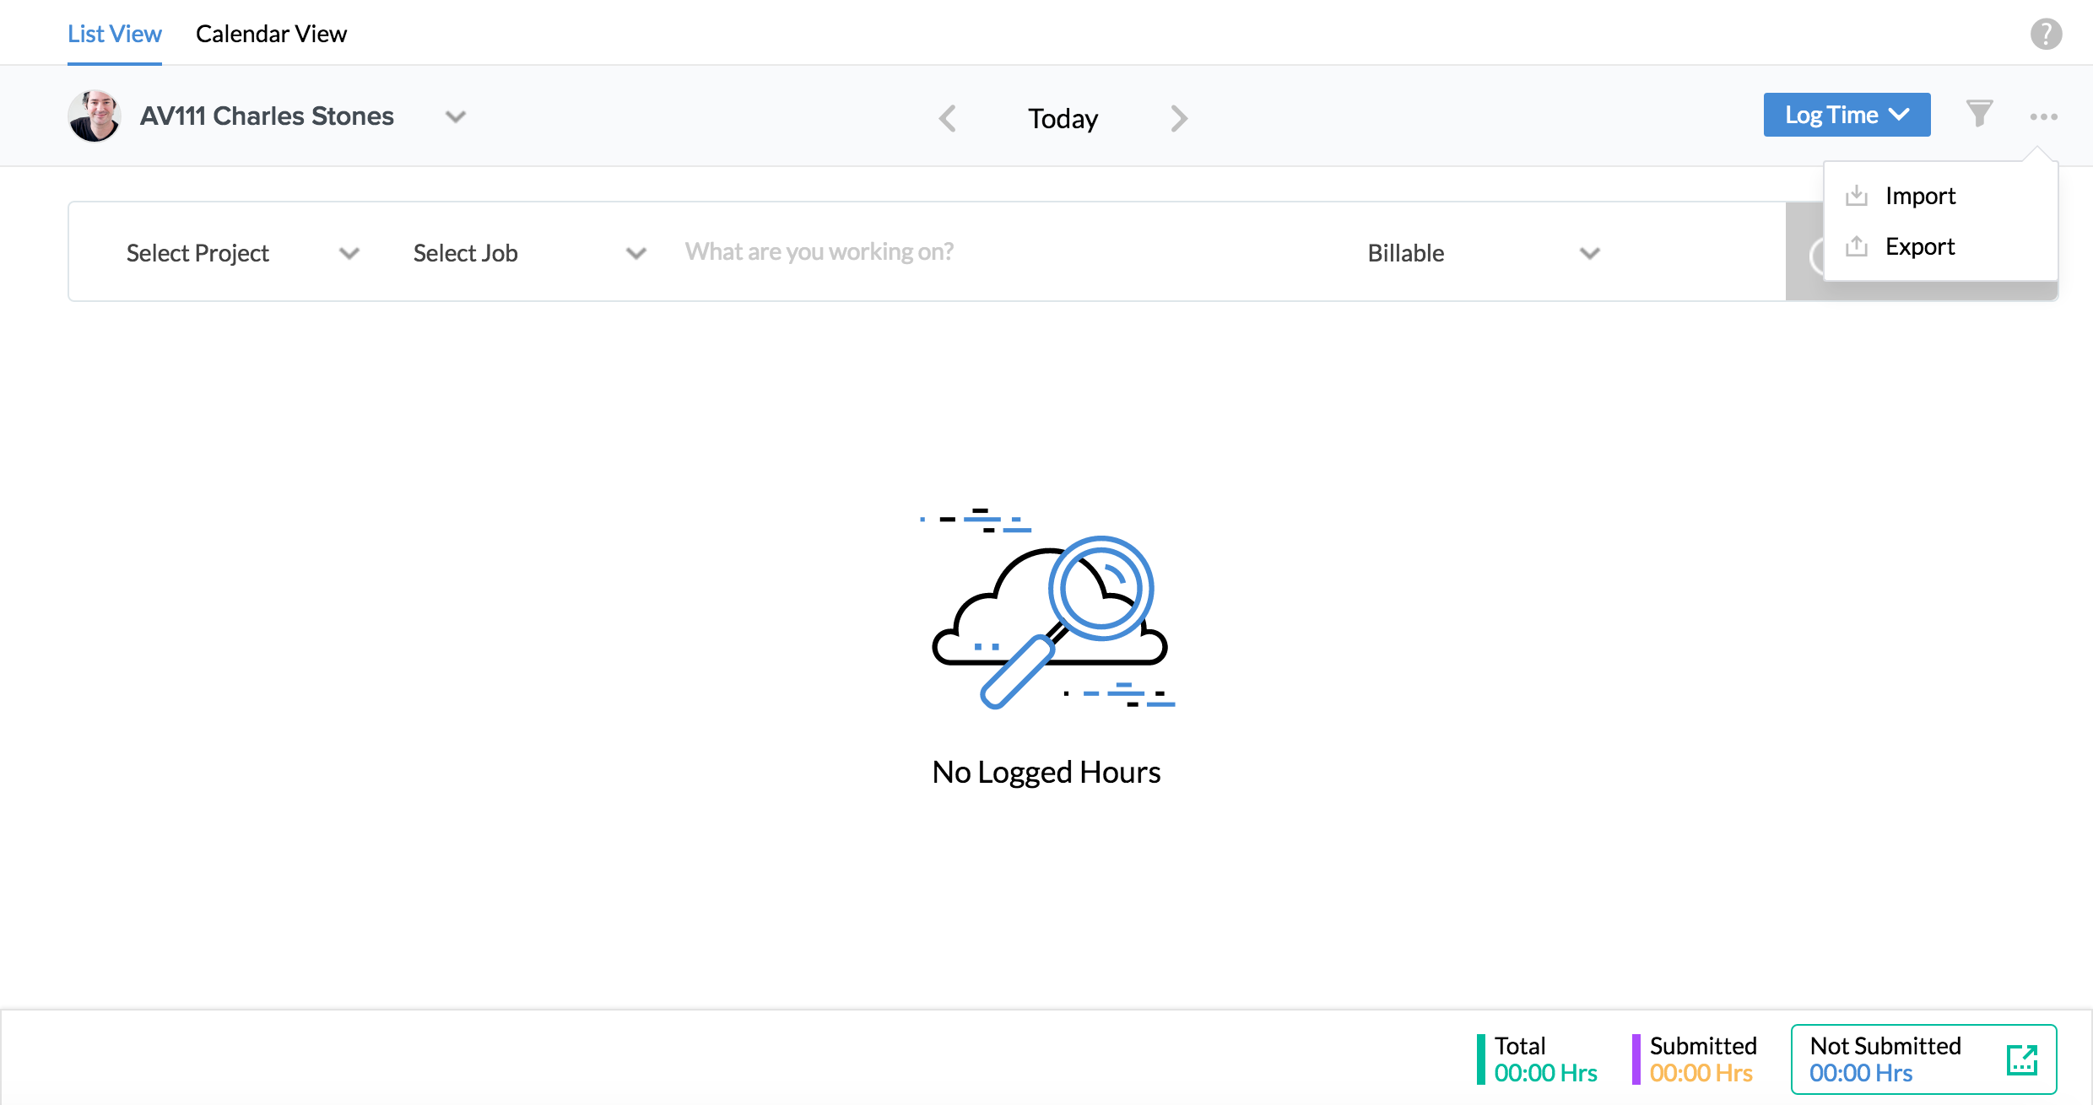Screen dimensions: 2093x1105
Task: Open the filter funnel icon
Action: tap(1979, 114)
